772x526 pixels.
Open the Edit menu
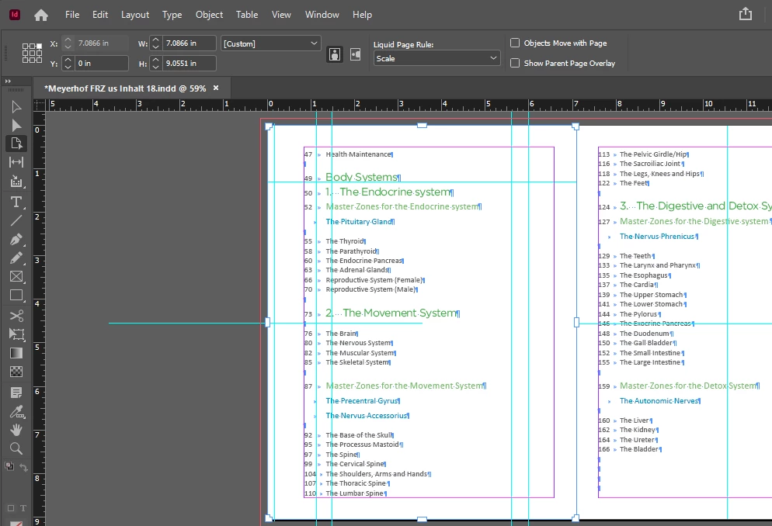click(x=100, y=15)
